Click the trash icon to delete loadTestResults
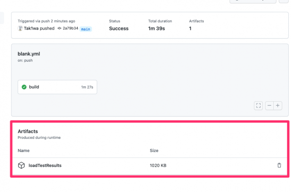This screenshot has height=192, width=291. coord(279,165)
